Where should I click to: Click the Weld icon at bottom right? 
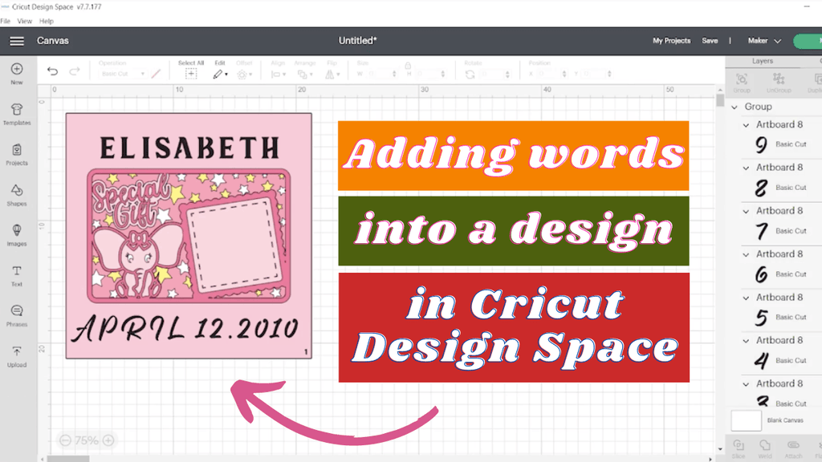click(765, 445)
